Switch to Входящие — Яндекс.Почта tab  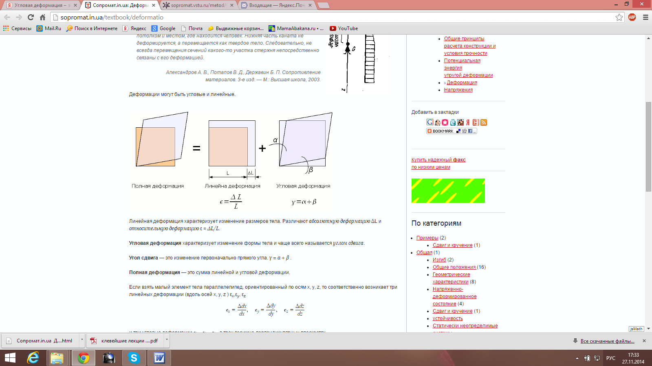click(276, 5)
